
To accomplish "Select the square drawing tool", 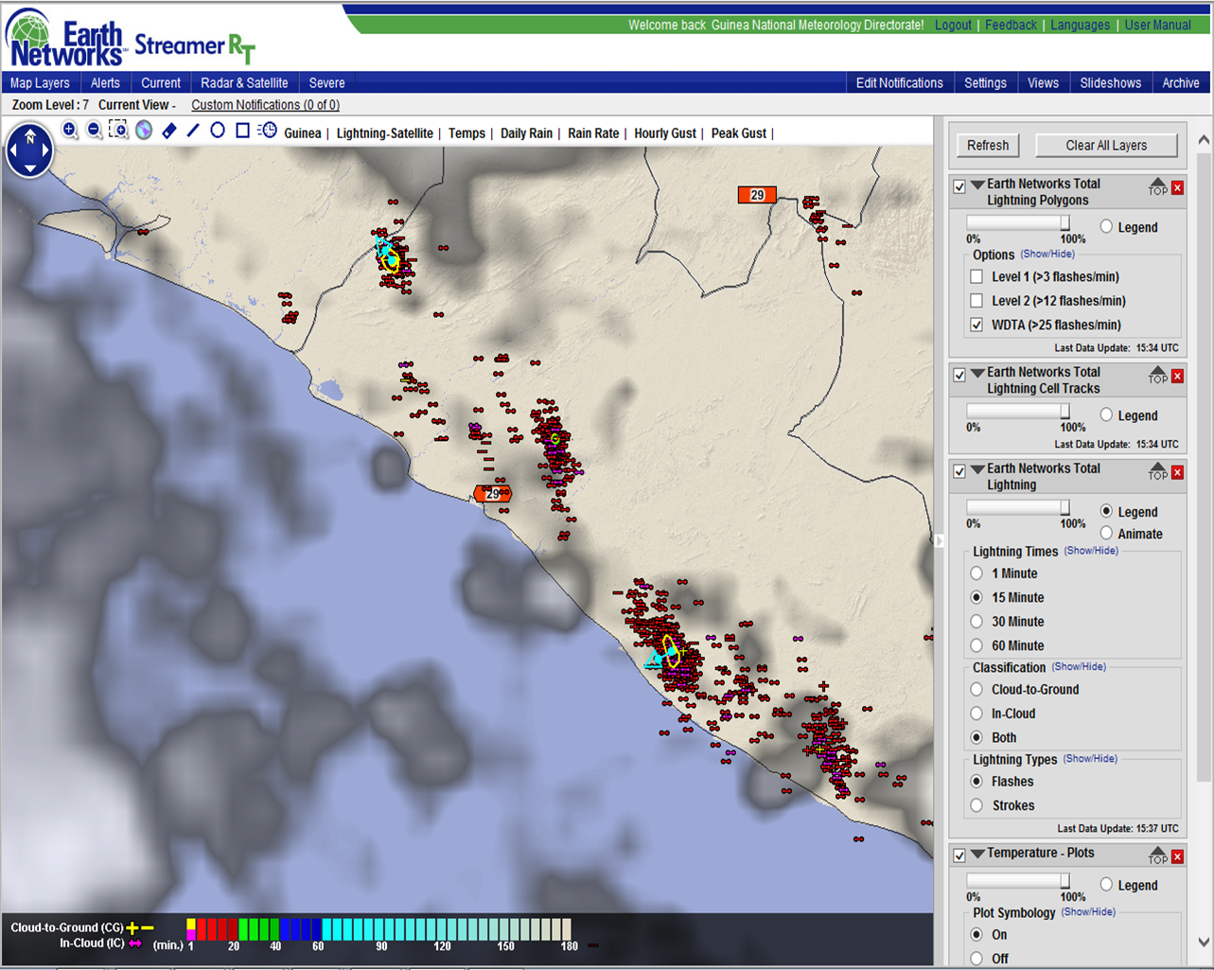I will click(242, 130).
